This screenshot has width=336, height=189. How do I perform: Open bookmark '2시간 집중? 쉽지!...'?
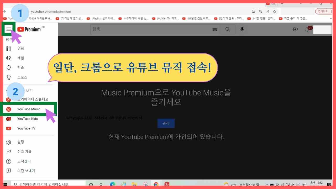[x=261, y=18]
